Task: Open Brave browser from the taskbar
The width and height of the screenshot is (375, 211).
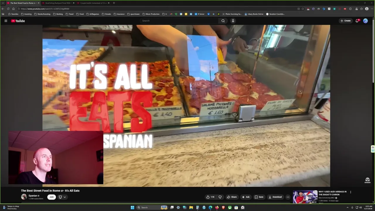Action: [x=223, y=207]
